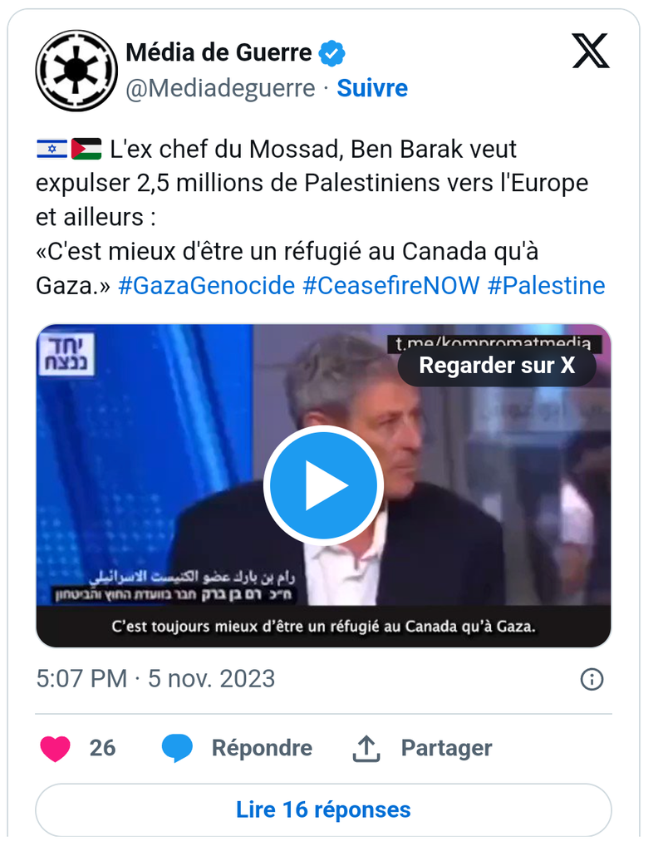
Task: Open the #GazaGenocide hashtag
Action: 206,286
